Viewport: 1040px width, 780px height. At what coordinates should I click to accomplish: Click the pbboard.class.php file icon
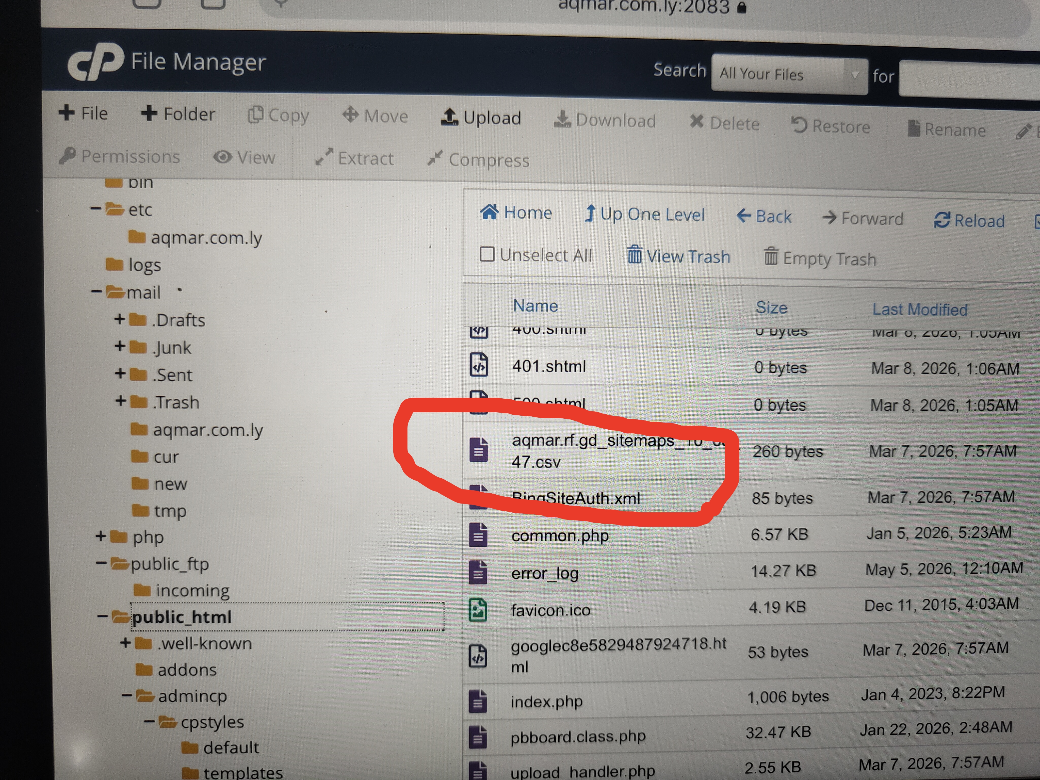(478, 737)
